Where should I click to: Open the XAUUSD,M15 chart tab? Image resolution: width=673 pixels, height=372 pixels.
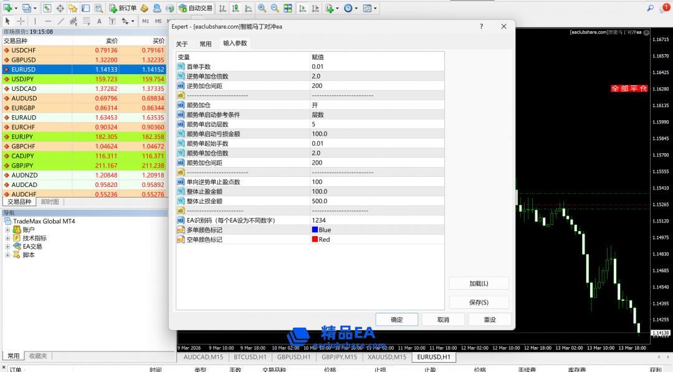coord(386,357)
